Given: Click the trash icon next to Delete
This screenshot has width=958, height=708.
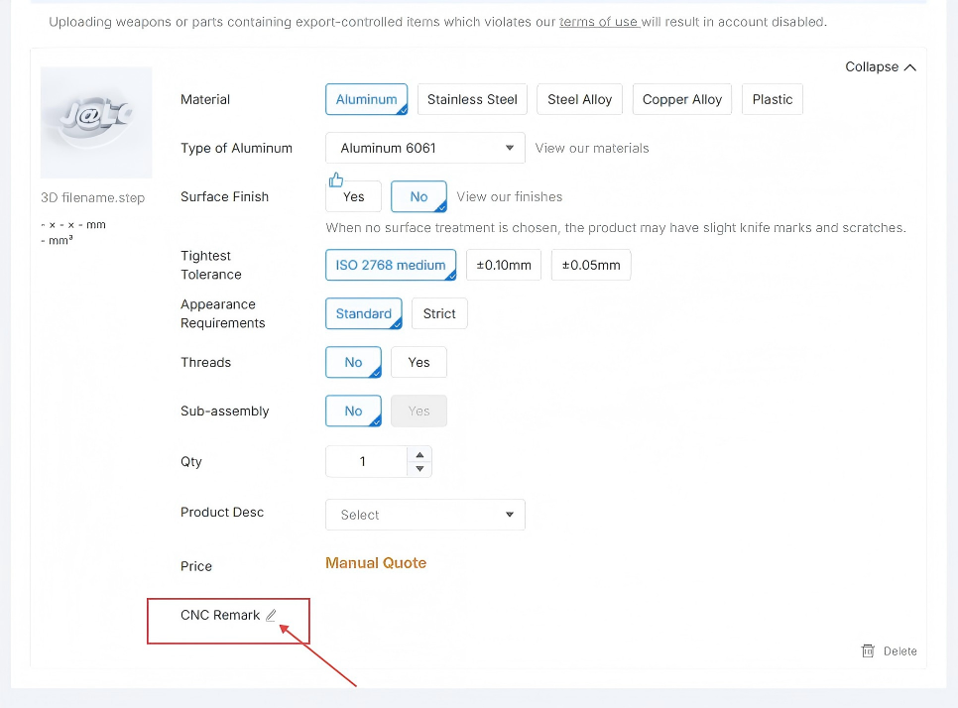Looking at the screenshot, I should [x=868, y=650].
